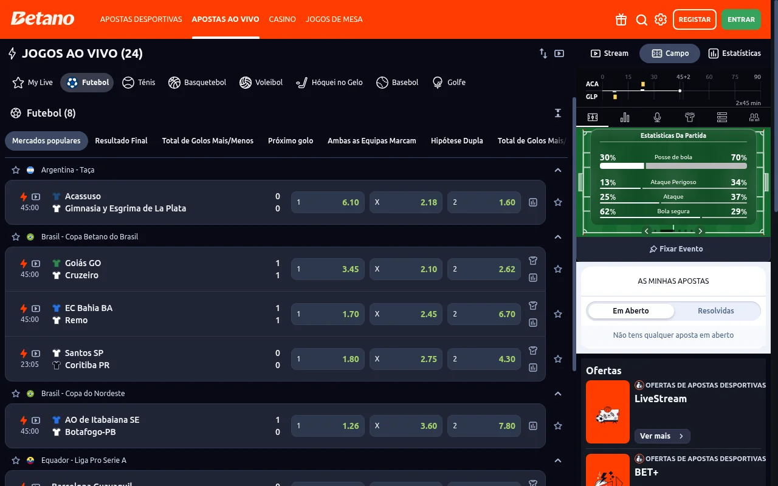The height and width of the screenshot is (486, 778).
Task: Switch to Resolvidas bets tab
Action: coord(716,311)
